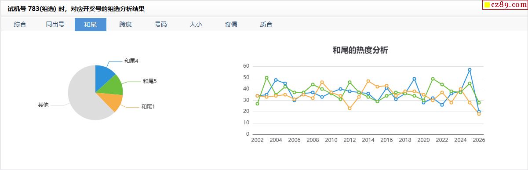Click the x-axis label 2026
The image size is (528, 170).
[x=479, y=140]
